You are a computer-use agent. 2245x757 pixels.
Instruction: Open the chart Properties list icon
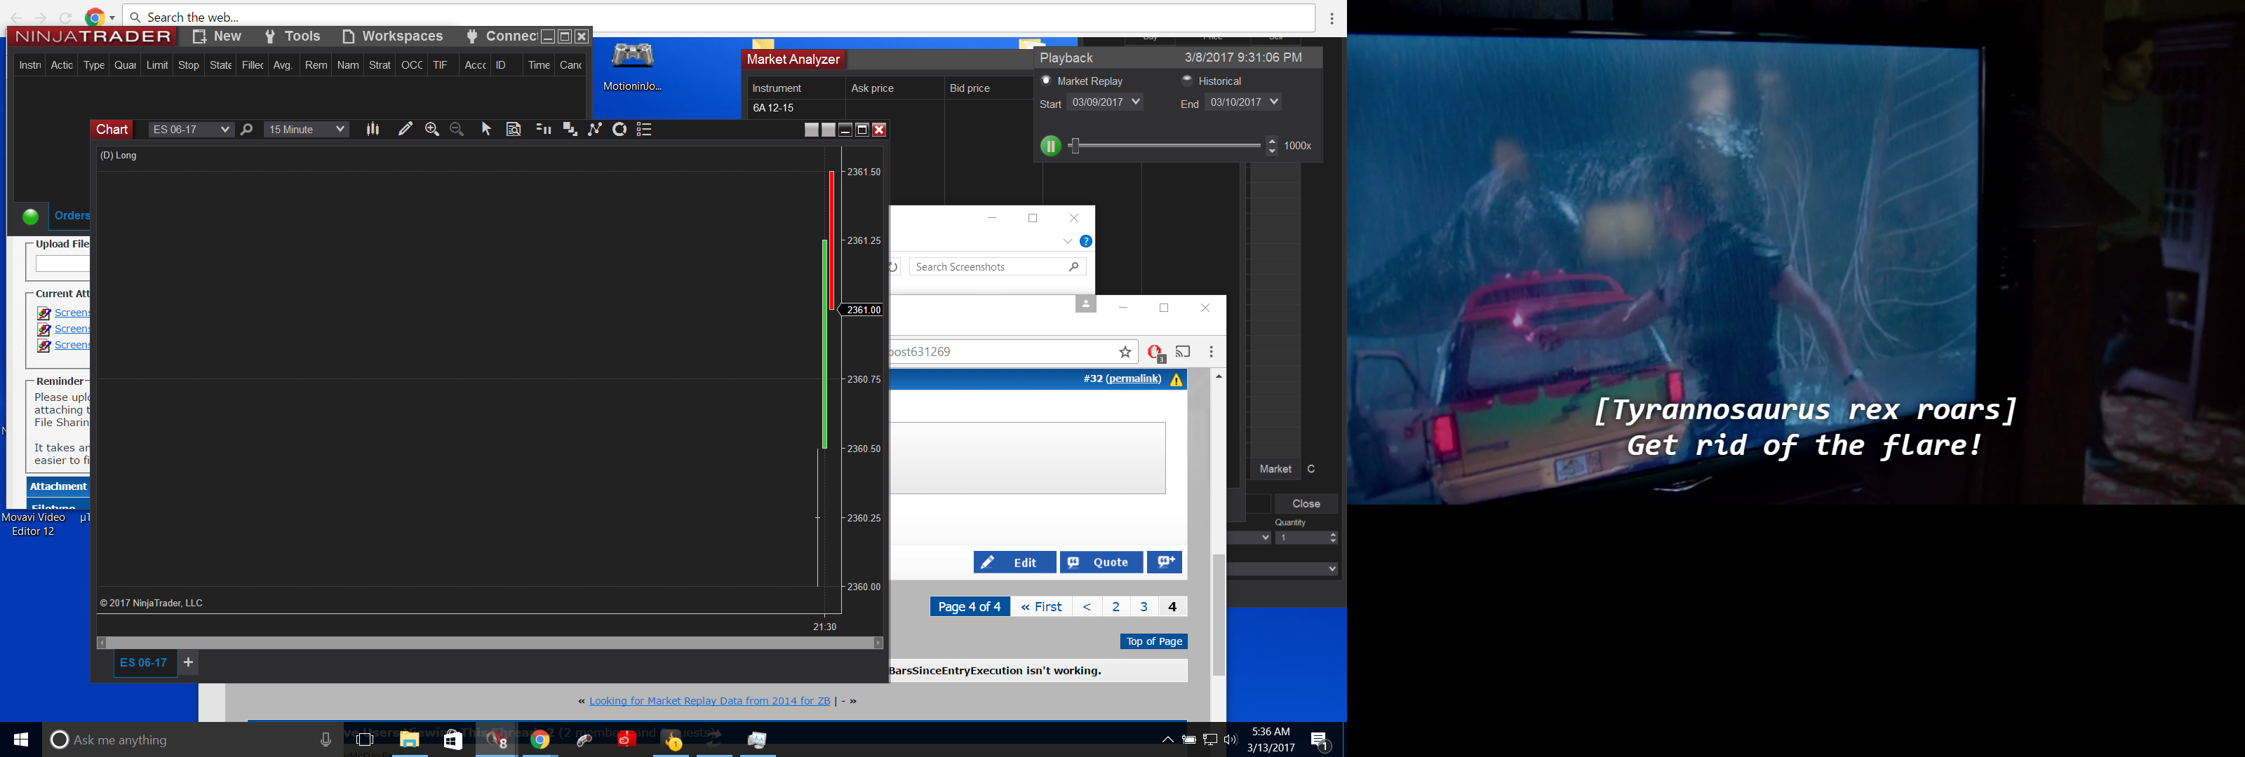645,129
